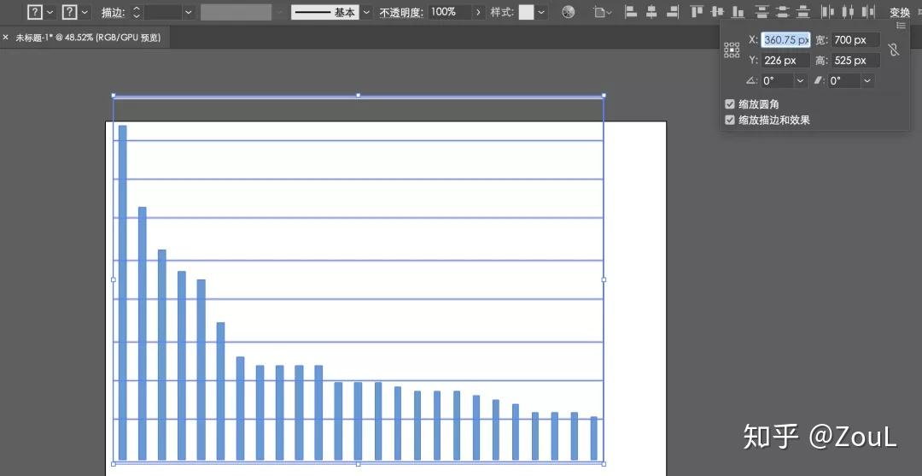The height and width of the screenshot is (476, 922).
Task: Click vertical align top icon
Action: point(697,12)
